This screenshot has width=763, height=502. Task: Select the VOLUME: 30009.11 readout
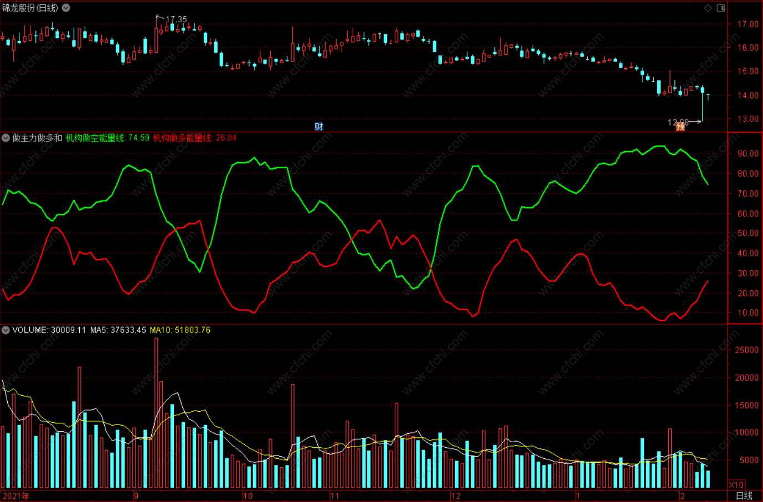tap(49, 330)
